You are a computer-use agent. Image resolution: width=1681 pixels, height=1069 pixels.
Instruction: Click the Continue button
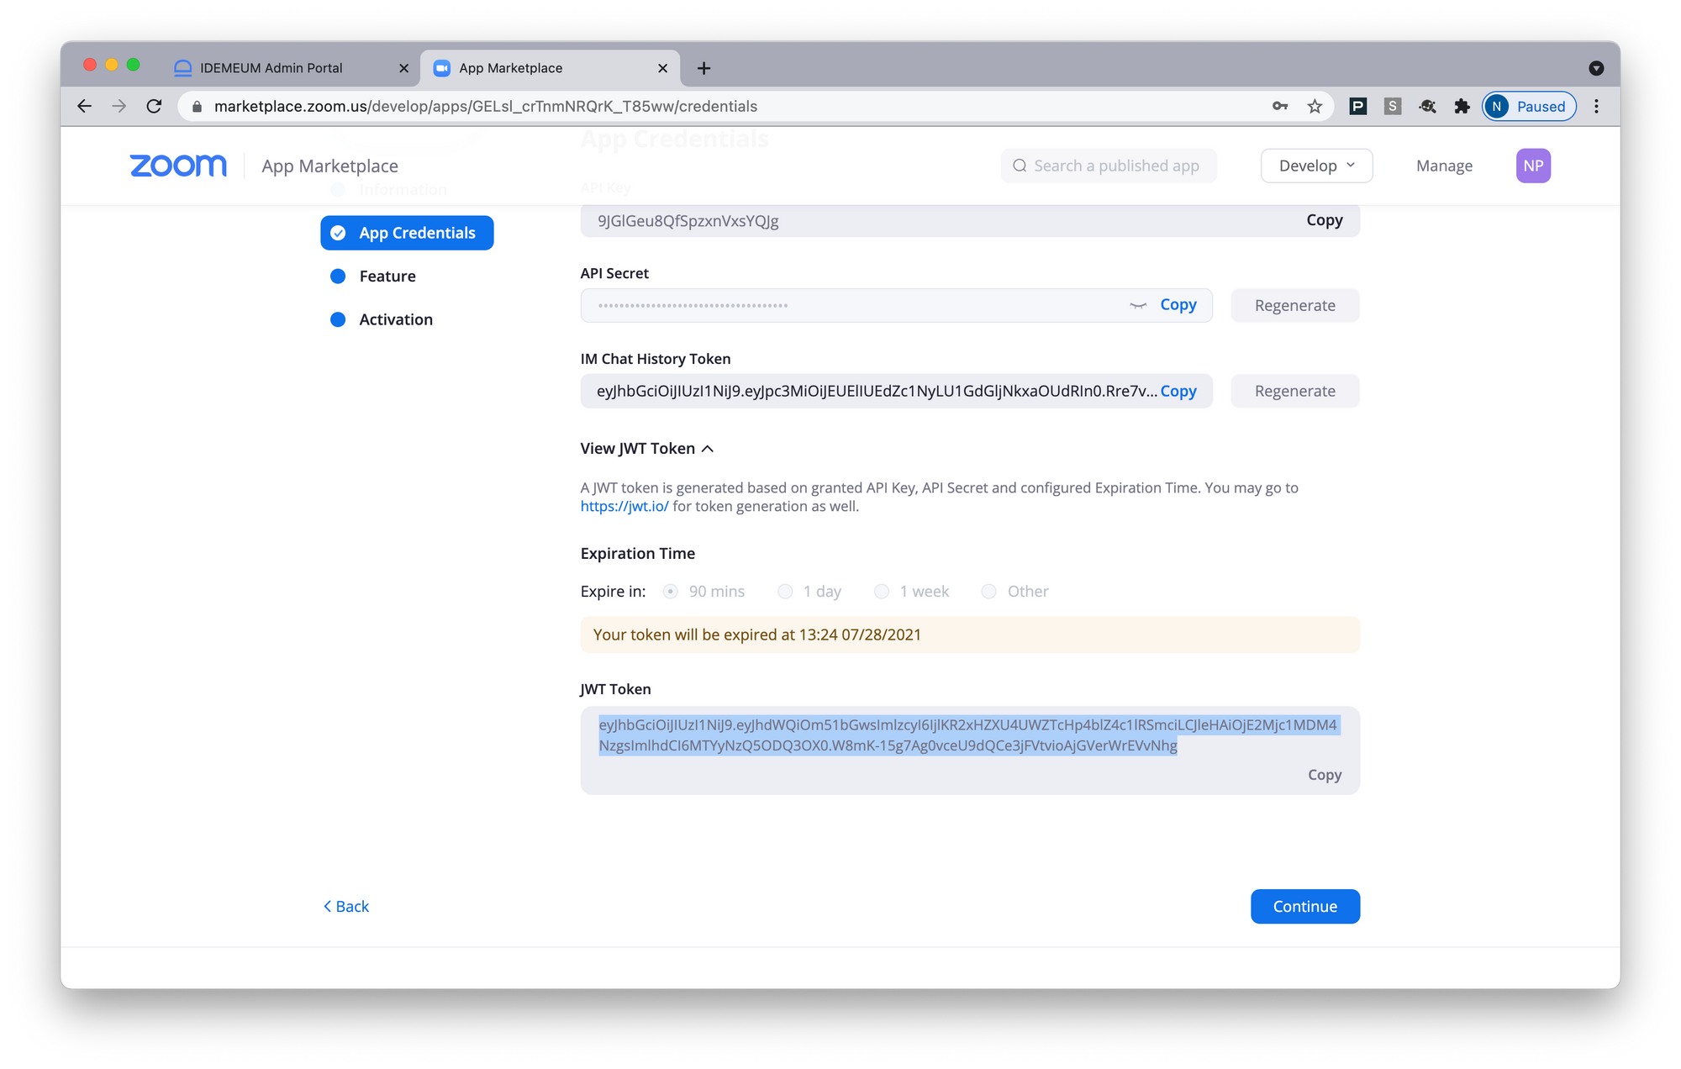coord(1304,907)
